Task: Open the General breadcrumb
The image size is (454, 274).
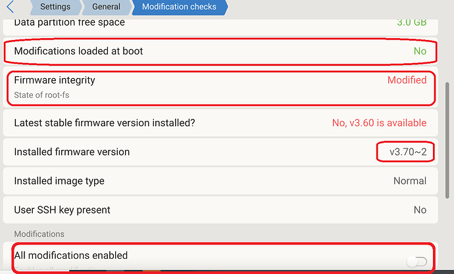Action: click(105, 7)
